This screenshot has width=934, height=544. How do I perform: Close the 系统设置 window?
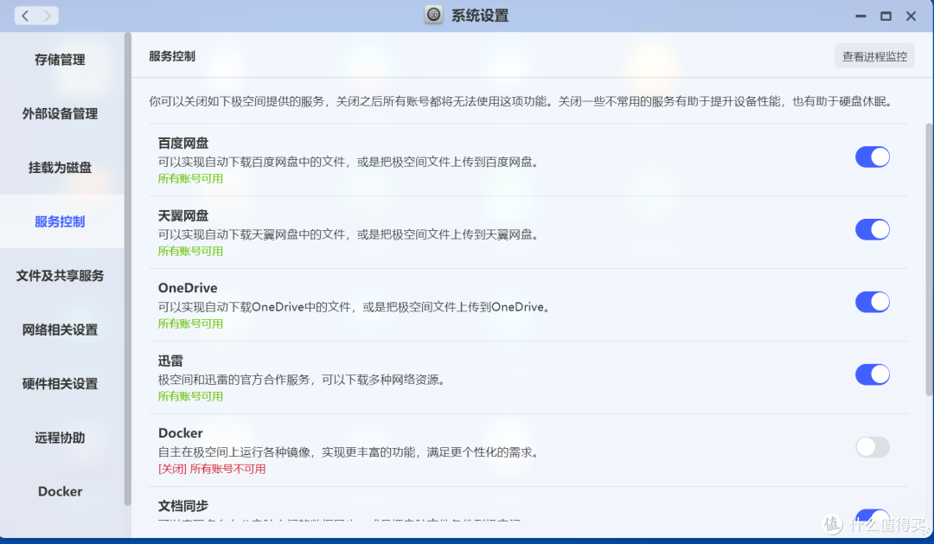911,16
